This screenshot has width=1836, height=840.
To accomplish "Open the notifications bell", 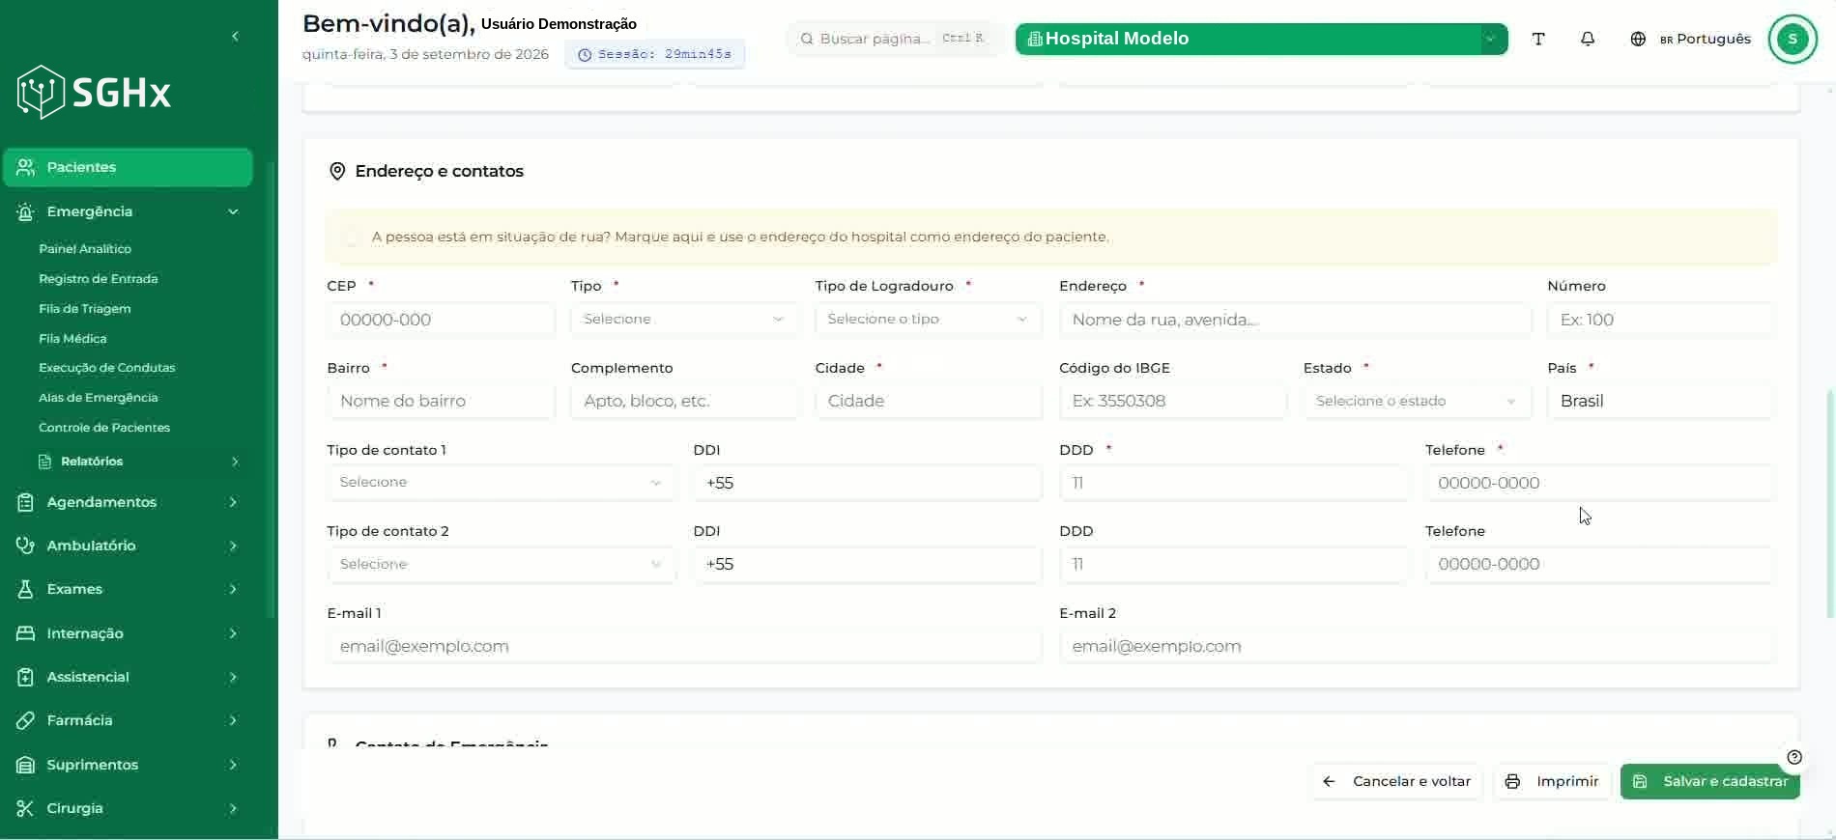I will click(1588, 39).
